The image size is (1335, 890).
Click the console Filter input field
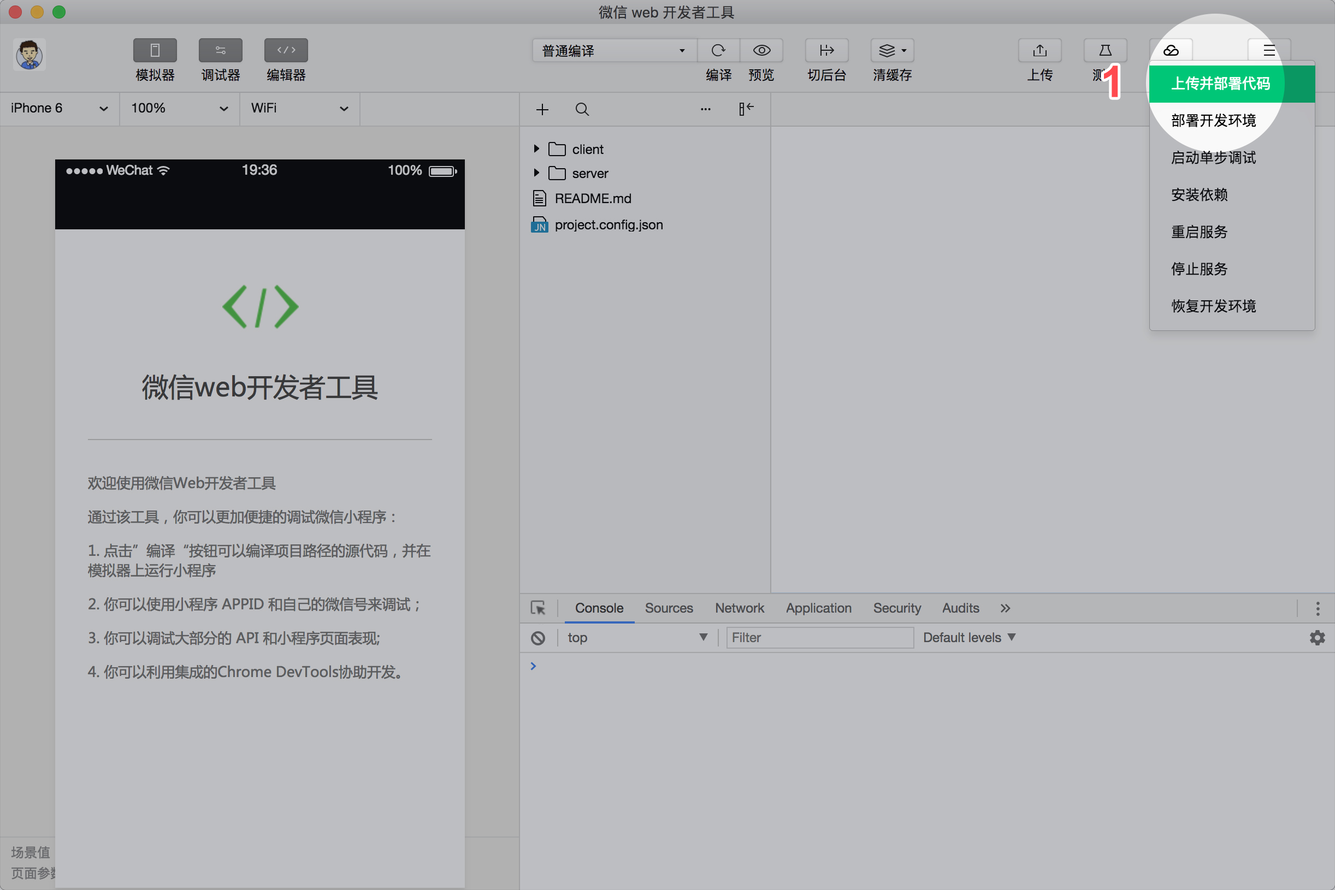click(819, 637)
